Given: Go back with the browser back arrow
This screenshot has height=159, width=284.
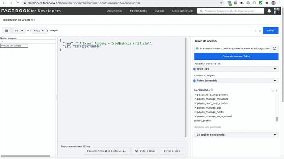Looking at the screenshot, I should [4, 3].
